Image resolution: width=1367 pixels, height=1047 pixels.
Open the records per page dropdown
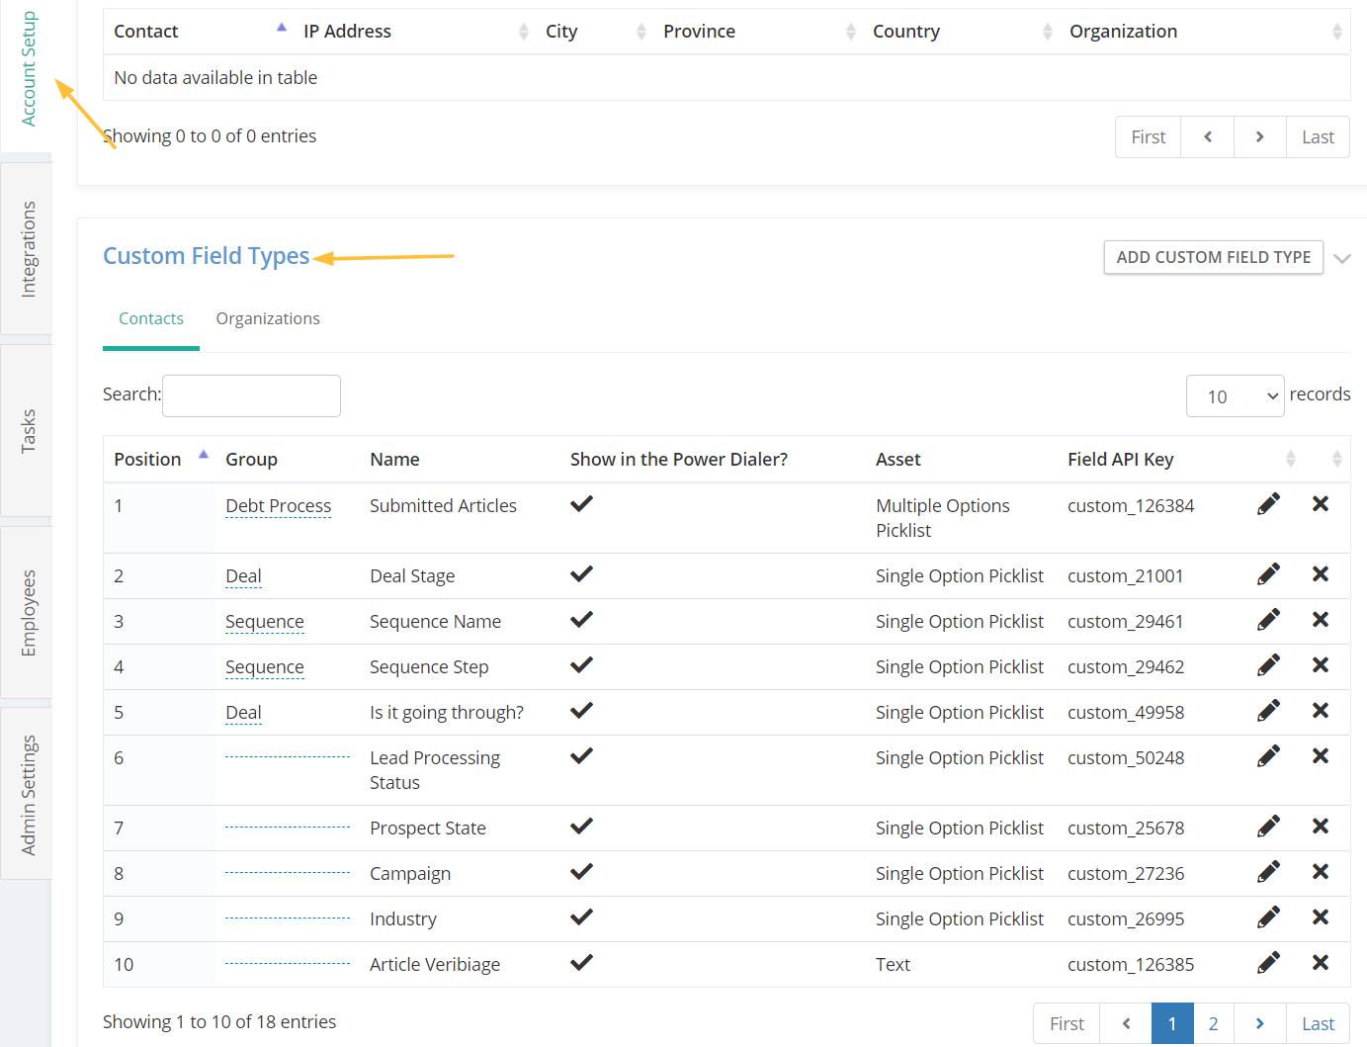[x=1235, y=396]
